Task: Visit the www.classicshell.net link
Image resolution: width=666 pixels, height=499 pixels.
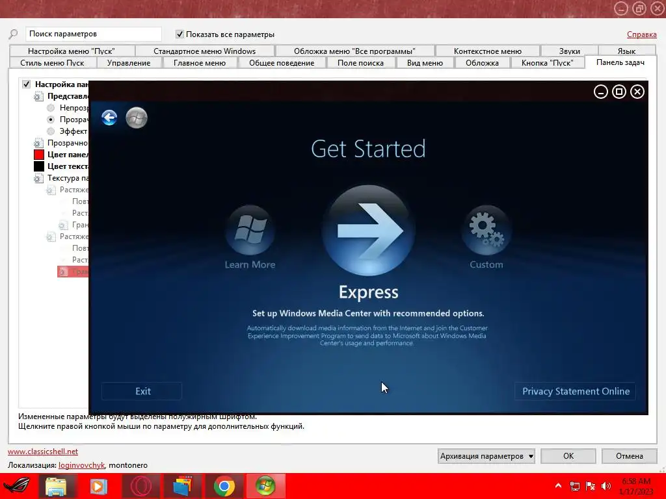Action: [x=43, y=452]
